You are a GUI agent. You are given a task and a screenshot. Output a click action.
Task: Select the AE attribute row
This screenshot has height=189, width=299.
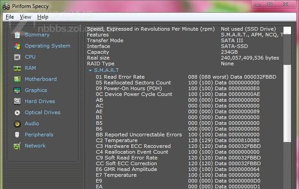[178, 112]
